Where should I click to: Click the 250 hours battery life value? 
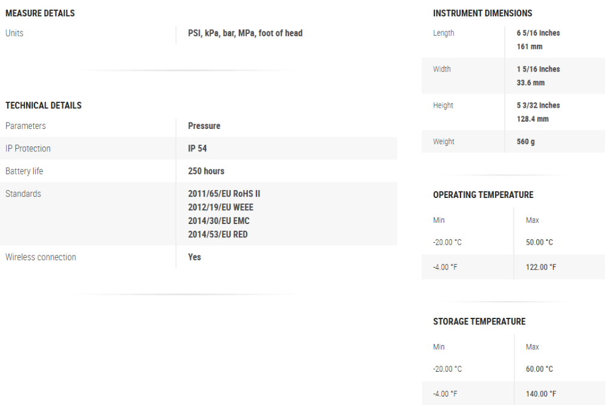click(206, 171)
